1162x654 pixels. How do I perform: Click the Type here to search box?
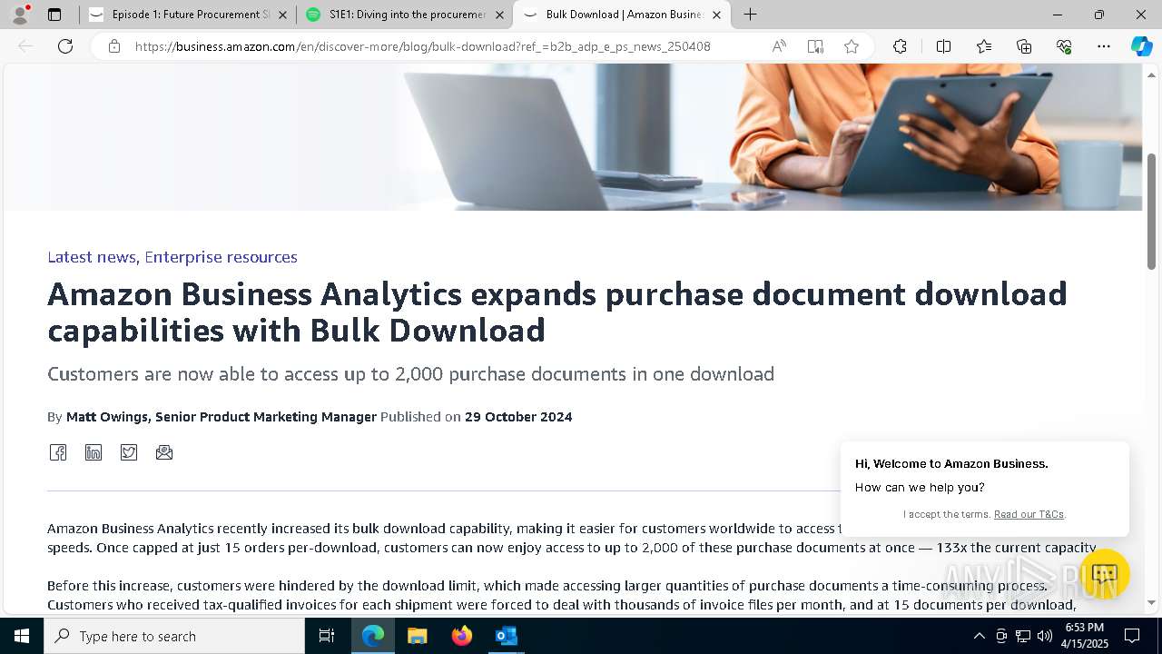point(174,636)
